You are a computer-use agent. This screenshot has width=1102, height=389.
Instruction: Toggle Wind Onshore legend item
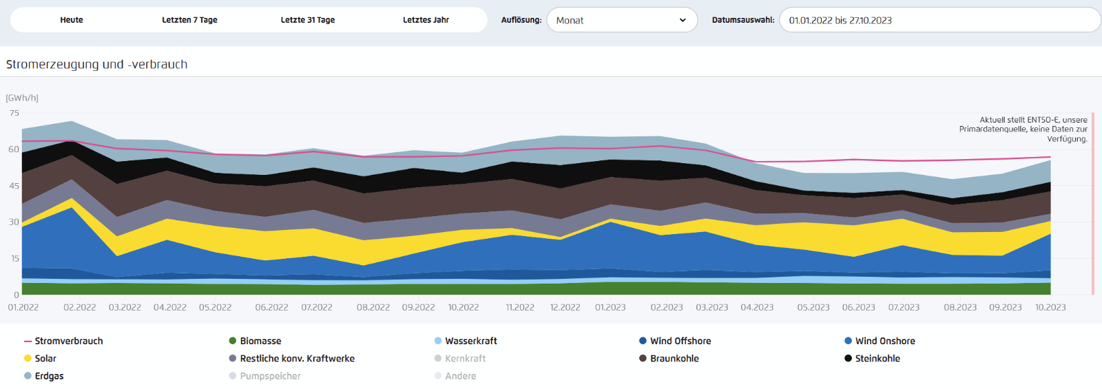(880, 341)
